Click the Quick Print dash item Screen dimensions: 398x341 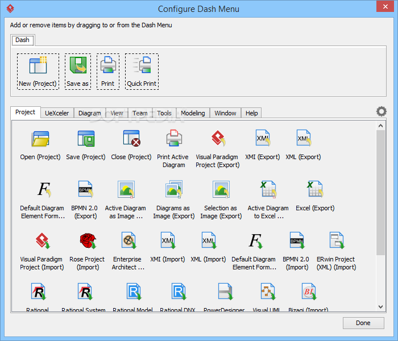[142, 71]
